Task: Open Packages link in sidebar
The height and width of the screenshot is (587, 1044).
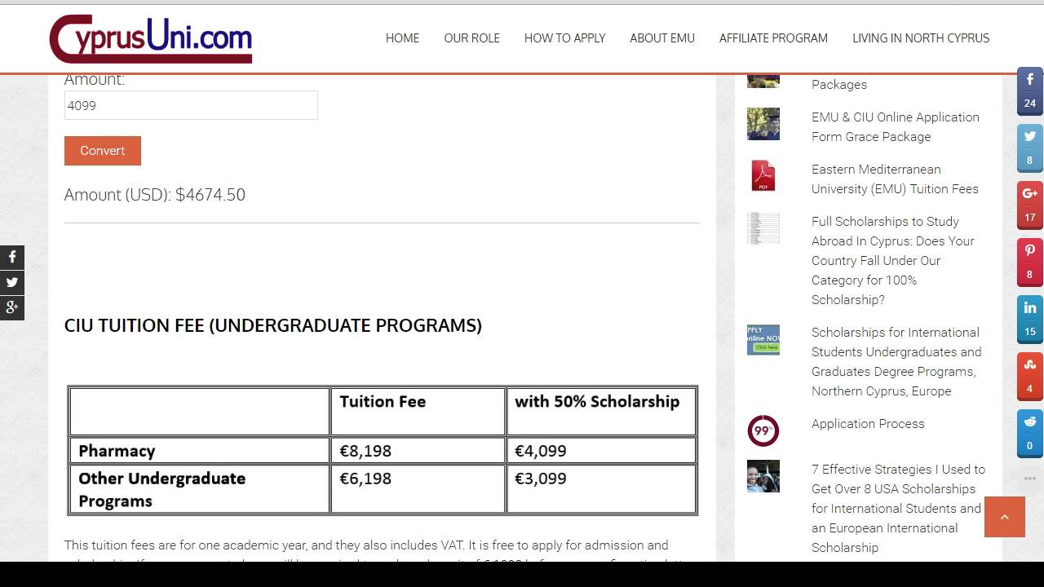Action: click(x=839, y=84)
